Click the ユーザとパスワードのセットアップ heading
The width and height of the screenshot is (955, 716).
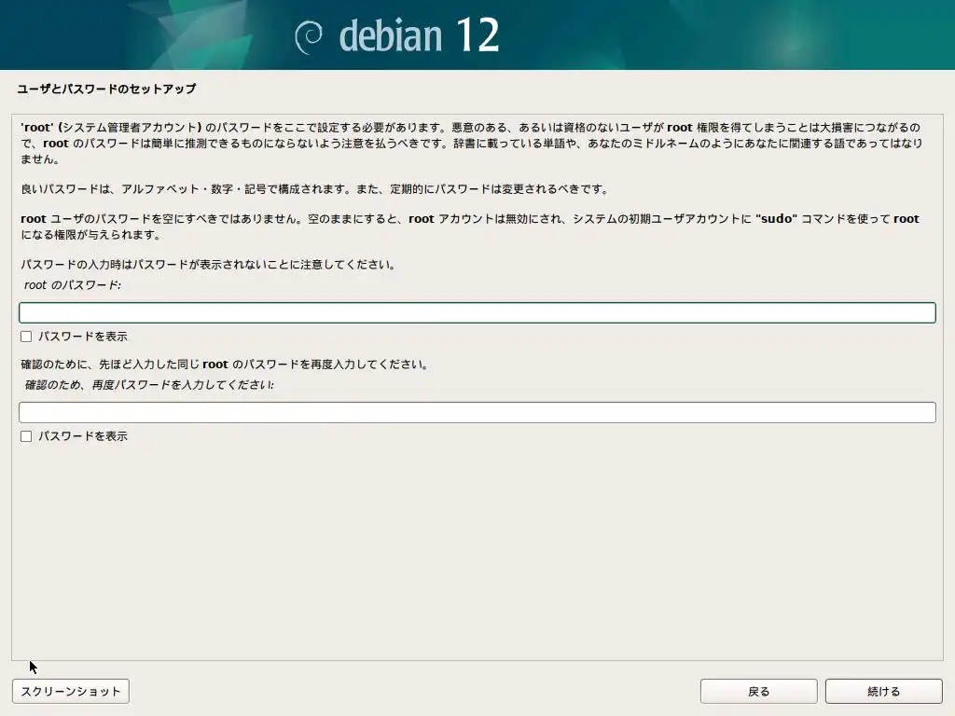pos(106,89)
